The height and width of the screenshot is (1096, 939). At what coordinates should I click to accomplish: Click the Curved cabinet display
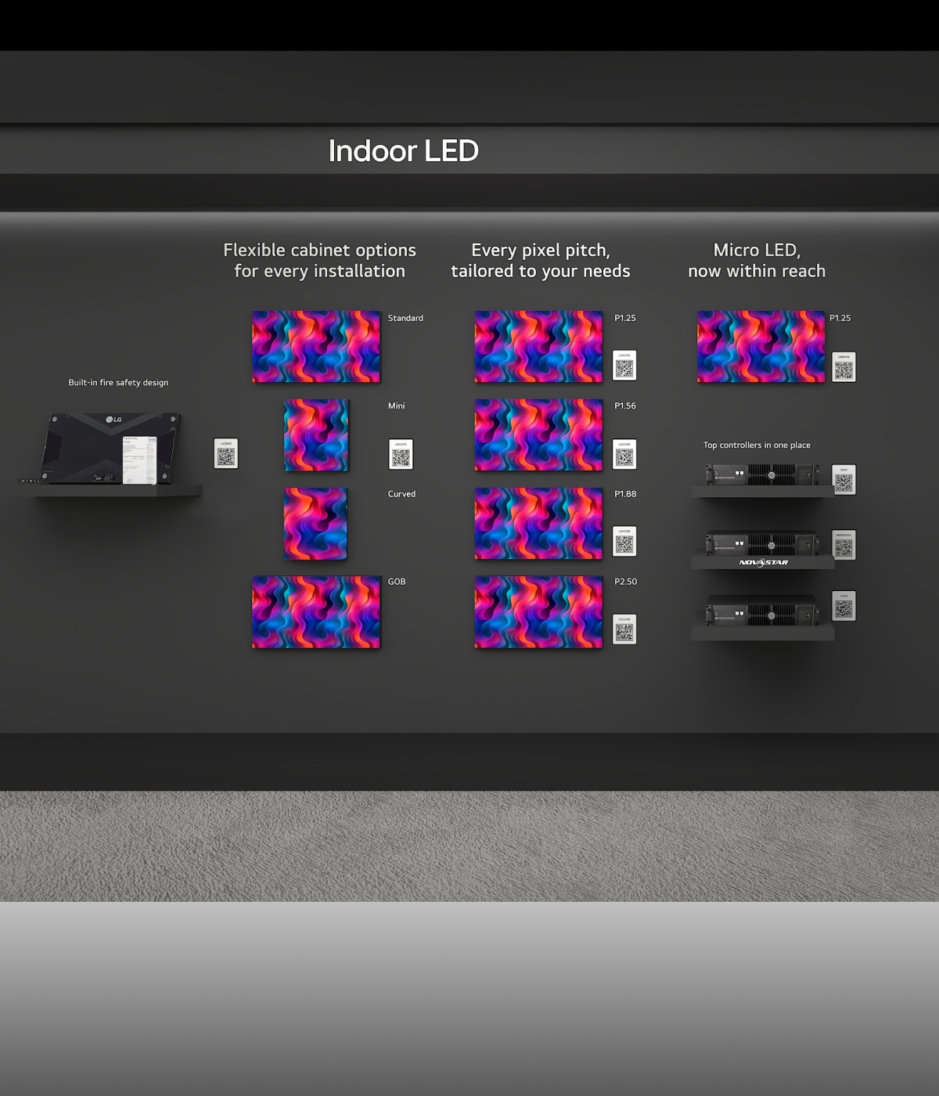click(315, 524)
